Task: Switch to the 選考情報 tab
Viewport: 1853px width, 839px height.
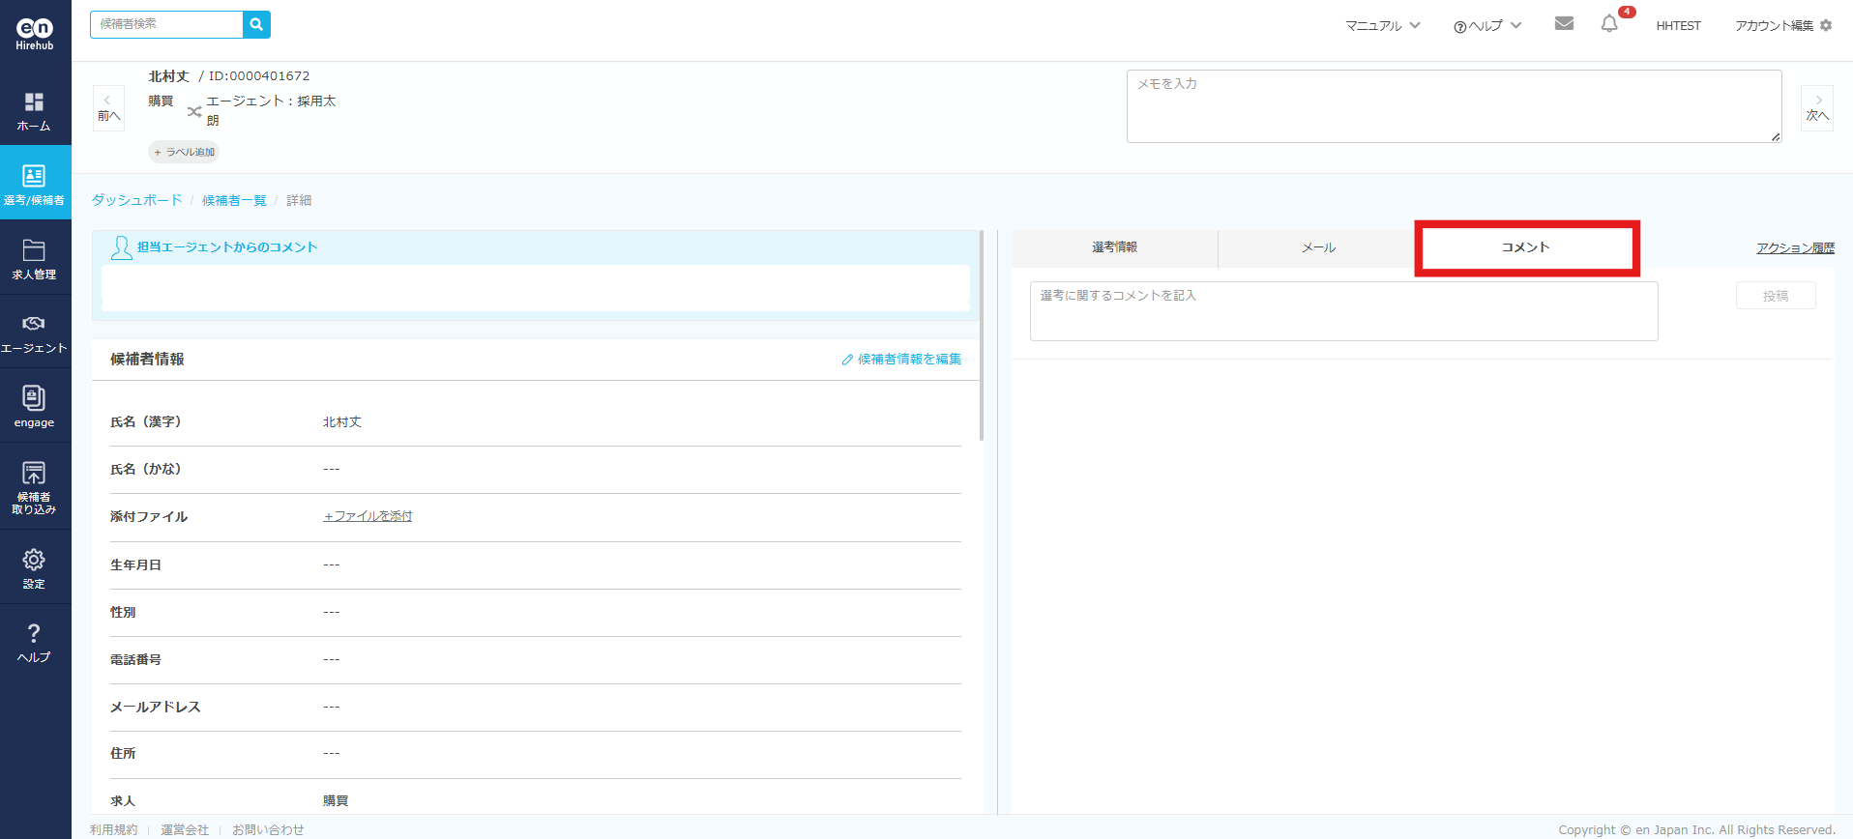Action: (1114, 247)
